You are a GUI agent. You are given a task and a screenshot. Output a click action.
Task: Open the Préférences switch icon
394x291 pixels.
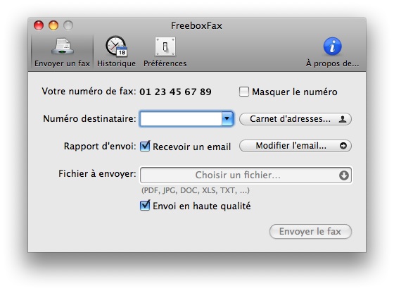[x=165, y=47]
